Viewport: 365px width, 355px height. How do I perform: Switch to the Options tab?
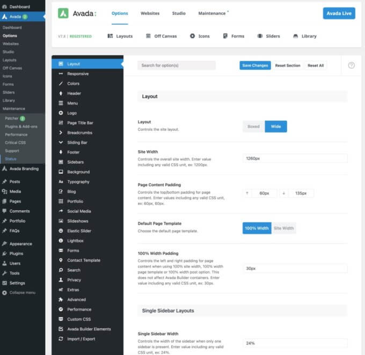pyautogui.click(x=120, y=13)
